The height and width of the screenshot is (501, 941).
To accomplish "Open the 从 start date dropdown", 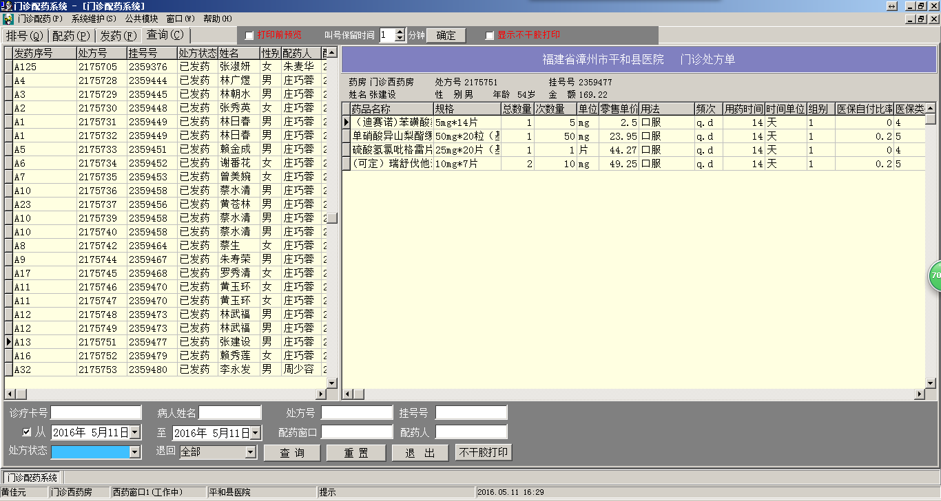I will (x=134, y=433).
